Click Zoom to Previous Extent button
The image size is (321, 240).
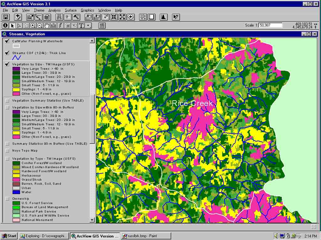pyautogui.click(x=131, y=17)
